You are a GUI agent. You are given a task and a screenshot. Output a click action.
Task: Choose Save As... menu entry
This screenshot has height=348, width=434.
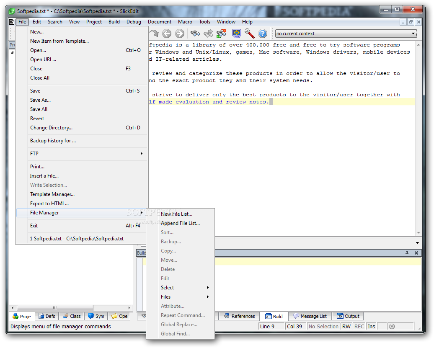click(x=81, y=100)
